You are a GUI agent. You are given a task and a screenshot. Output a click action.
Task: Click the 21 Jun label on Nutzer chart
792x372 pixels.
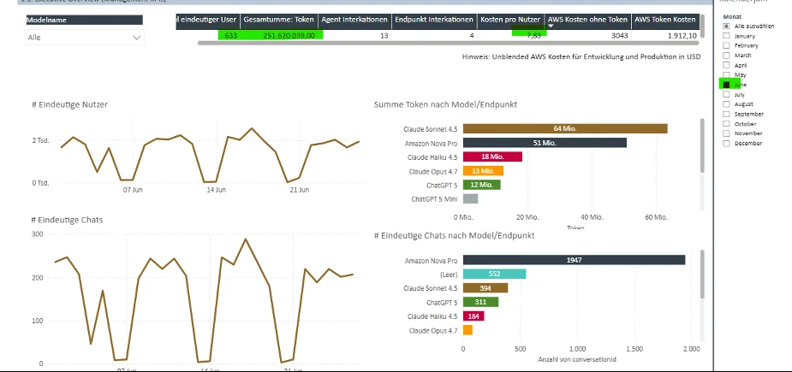(x=300, y=190)
